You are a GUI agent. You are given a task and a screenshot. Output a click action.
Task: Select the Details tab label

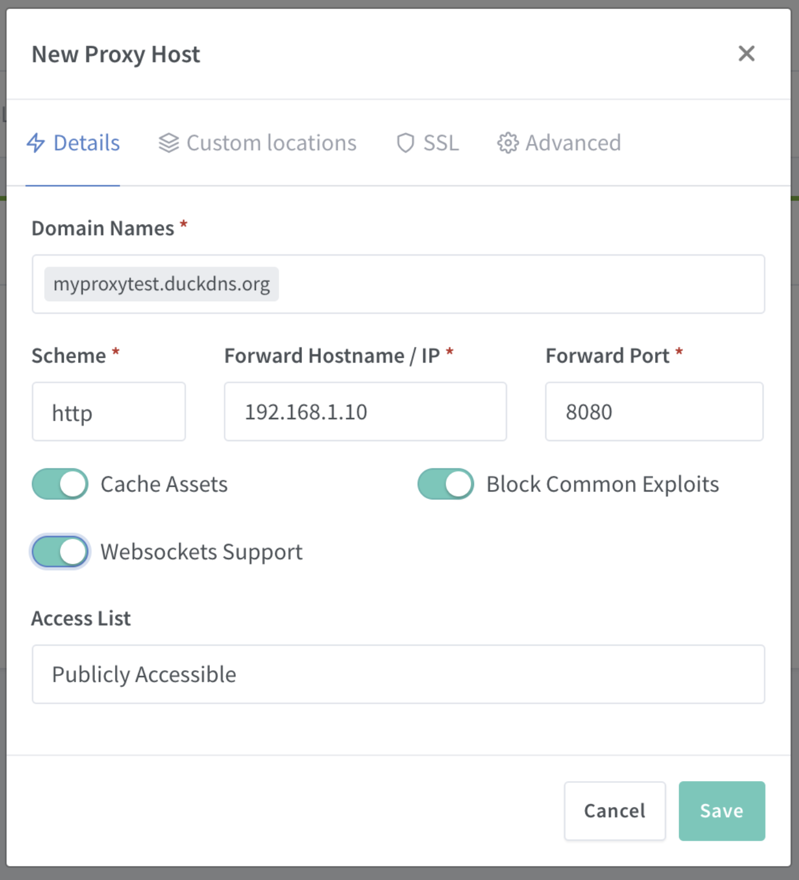87,143
